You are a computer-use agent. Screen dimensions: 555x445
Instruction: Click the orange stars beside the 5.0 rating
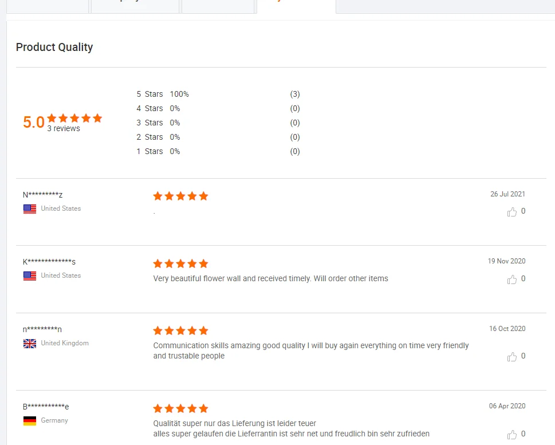pos(74,118)
